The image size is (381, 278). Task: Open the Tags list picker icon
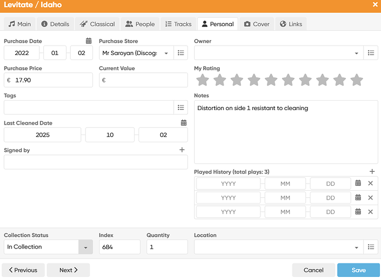click(x=181, y=107)
